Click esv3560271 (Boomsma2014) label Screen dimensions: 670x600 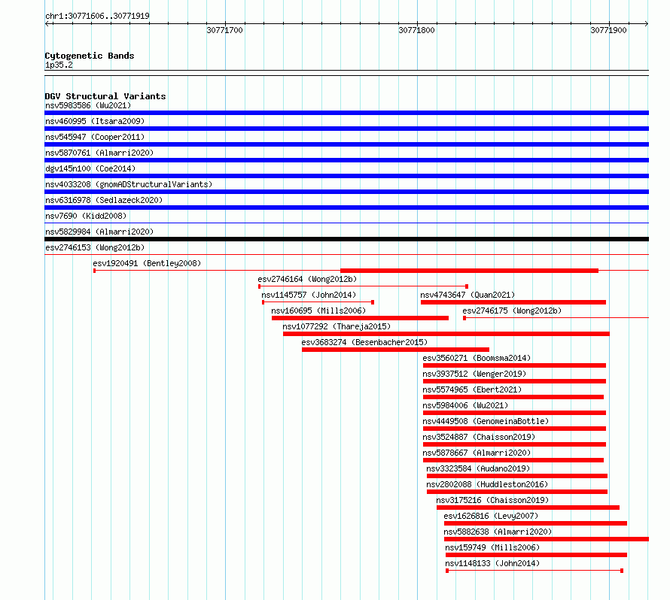pos(477,358)
